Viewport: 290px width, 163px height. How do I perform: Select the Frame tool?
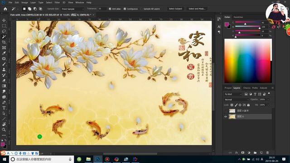click(x=4, y=48)
